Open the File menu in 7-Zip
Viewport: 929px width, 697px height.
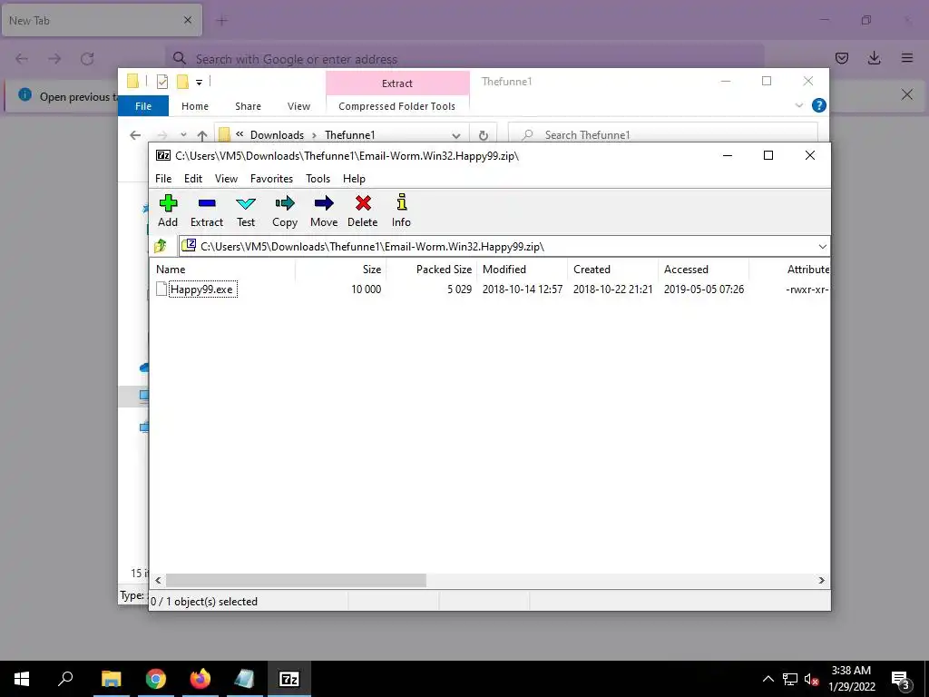tap(163, 179)
